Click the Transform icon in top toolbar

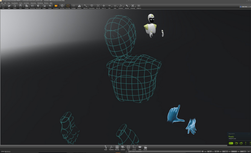(x=121, y=7)
